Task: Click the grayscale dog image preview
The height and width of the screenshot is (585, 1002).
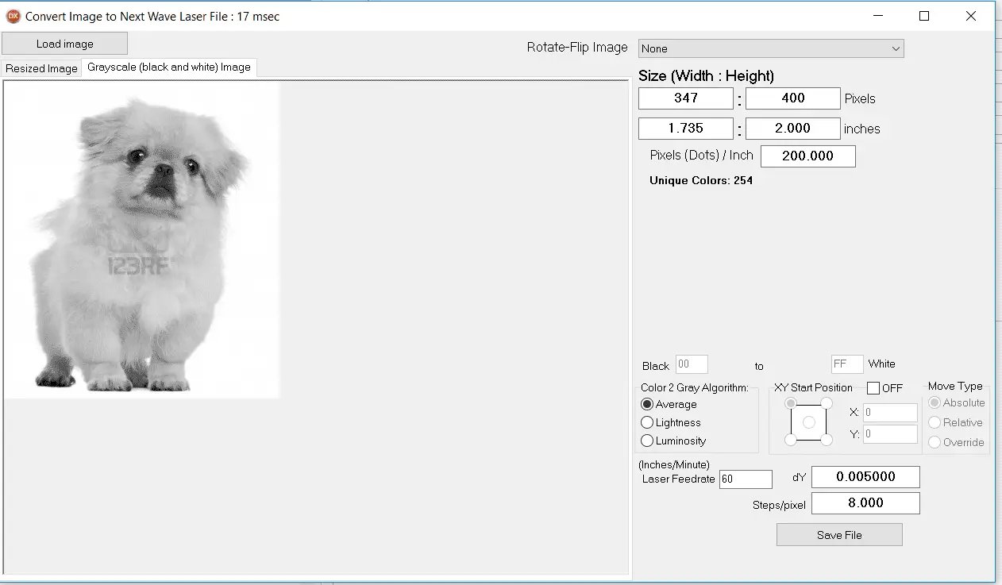Action: click(142, 240)
